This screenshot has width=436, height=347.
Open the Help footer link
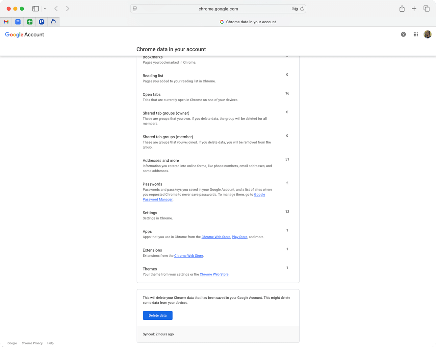pyautogui.click(x=50, y=343)
